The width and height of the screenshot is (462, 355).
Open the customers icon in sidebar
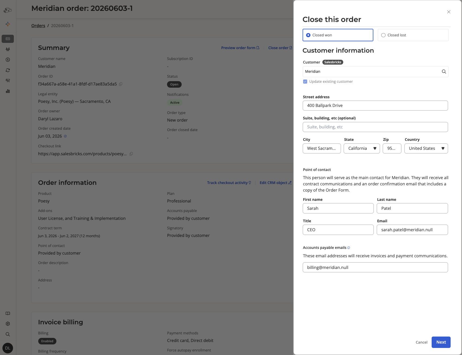click(x=8, y=49)
